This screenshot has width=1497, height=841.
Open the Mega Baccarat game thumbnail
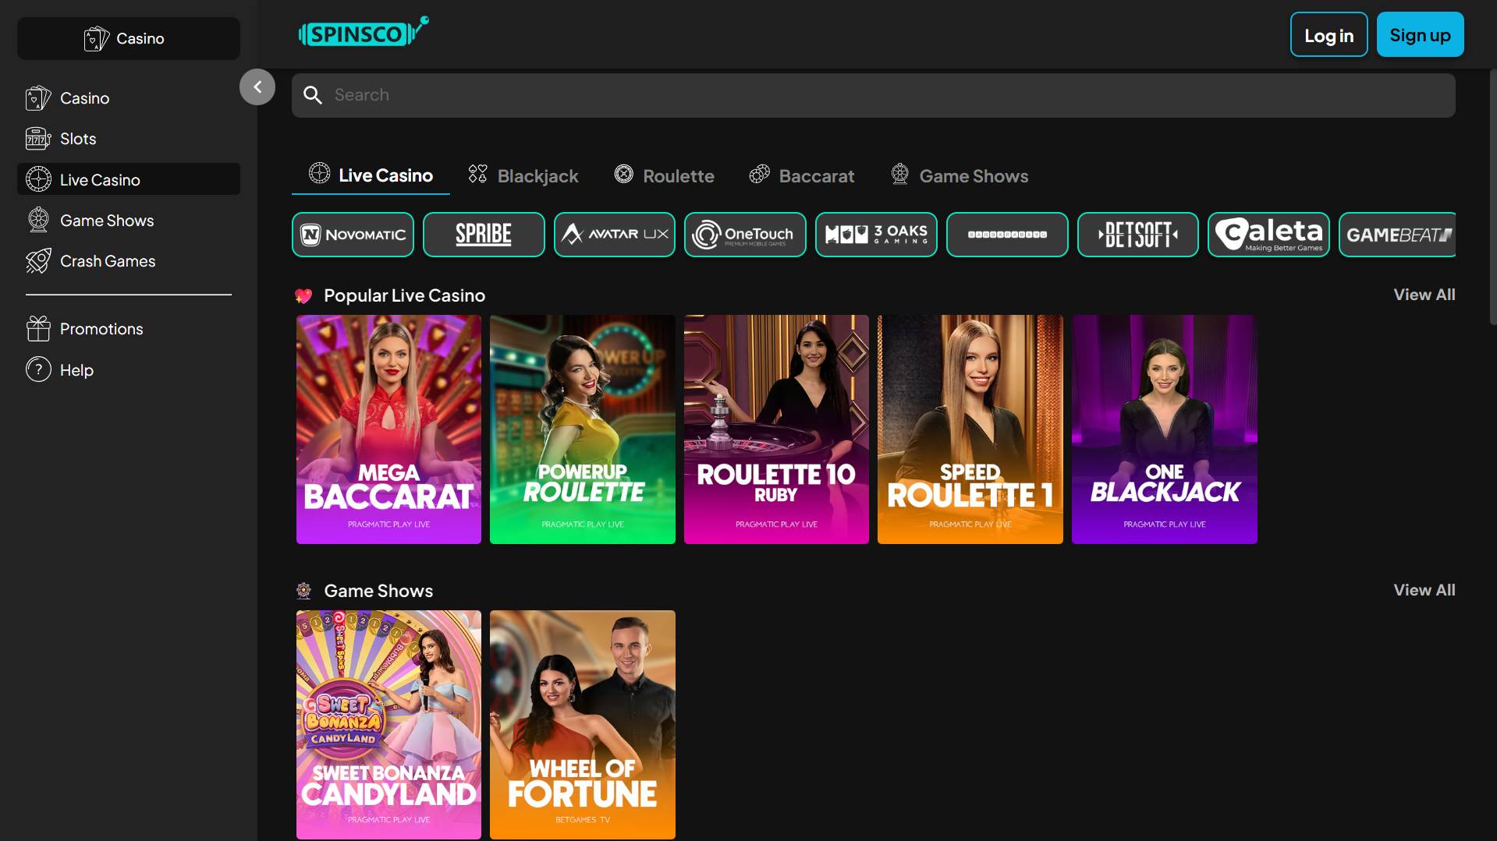388,429
